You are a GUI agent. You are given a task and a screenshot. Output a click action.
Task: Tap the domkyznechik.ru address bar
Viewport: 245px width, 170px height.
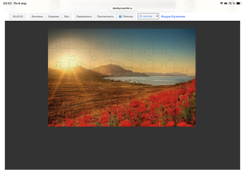coord(122,8)
